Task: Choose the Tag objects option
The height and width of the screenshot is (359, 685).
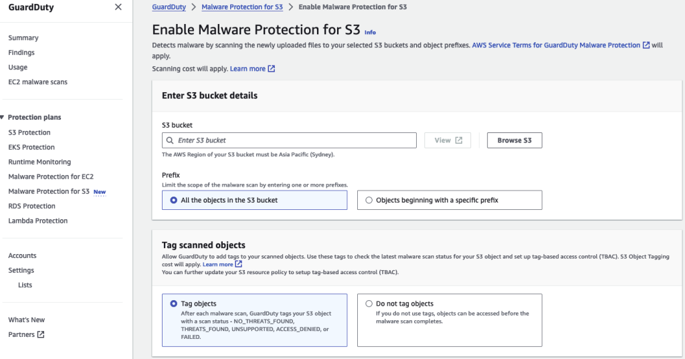Action: pos(255,320)
